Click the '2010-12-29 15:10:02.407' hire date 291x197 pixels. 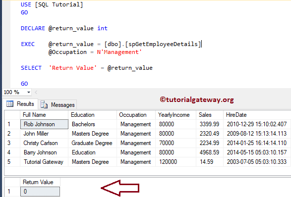257,124
